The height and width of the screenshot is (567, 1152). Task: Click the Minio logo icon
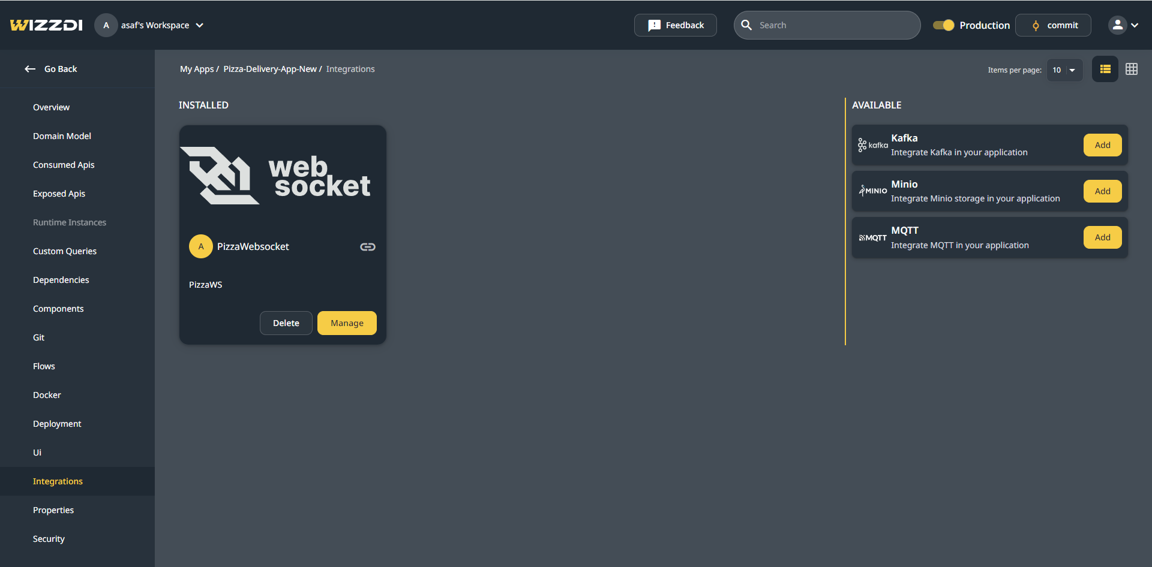(x=872, y=191)
